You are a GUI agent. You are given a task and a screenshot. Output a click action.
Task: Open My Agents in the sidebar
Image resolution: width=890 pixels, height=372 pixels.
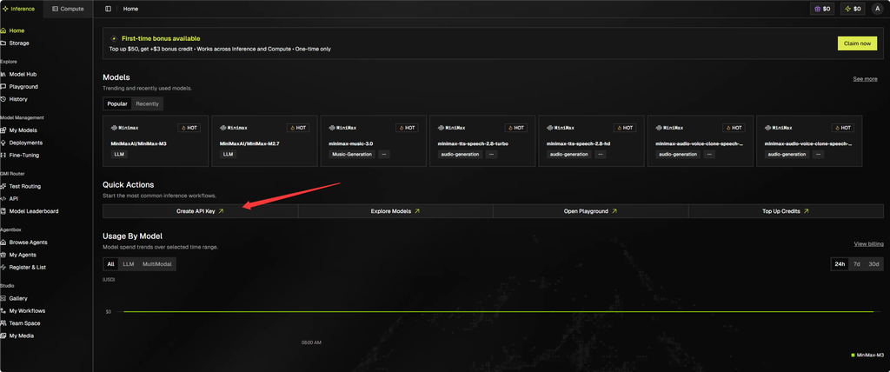pyautogui.click(x=22, y=255)
